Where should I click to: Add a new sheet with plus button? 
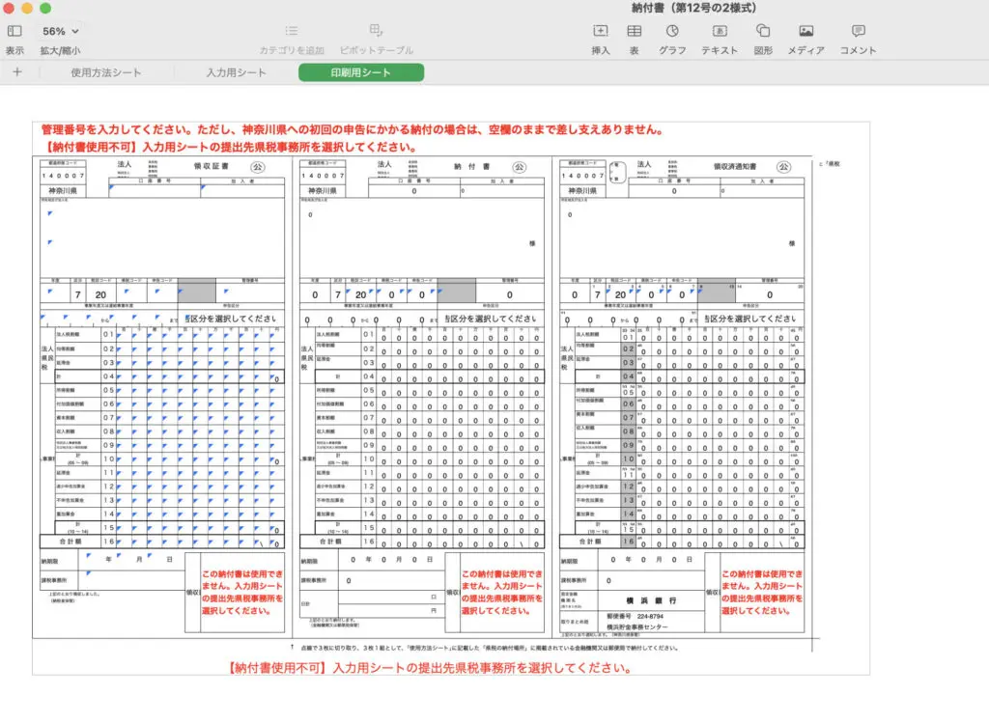click(16, 72)
